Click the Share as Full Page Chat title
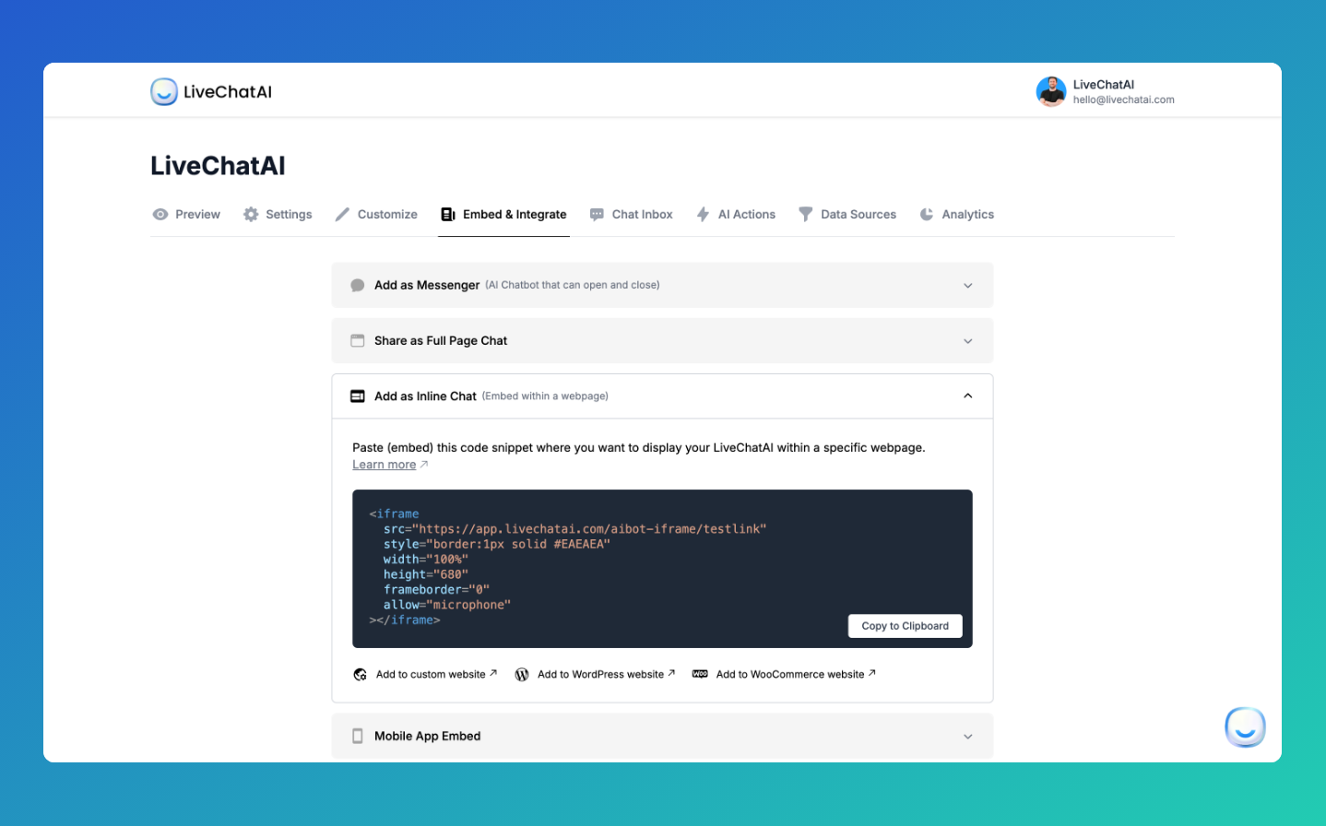The width and height of the screenshot is (1326, 826). click(x=441, y=340)
